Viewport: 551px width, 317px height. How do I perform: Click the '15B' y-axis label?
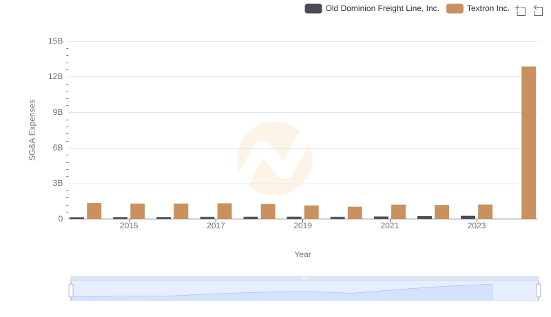(56, 41)
